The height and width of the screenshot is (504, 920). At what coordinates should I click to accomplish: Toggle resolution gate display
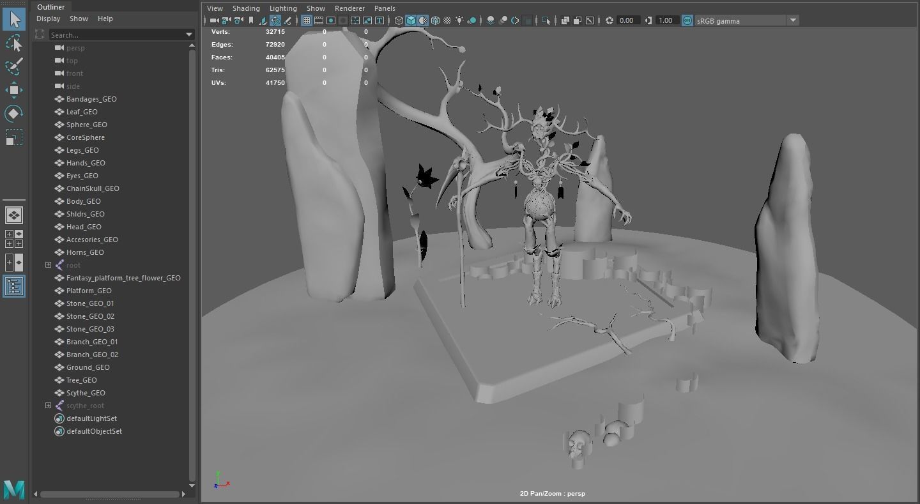pos(331,20)
